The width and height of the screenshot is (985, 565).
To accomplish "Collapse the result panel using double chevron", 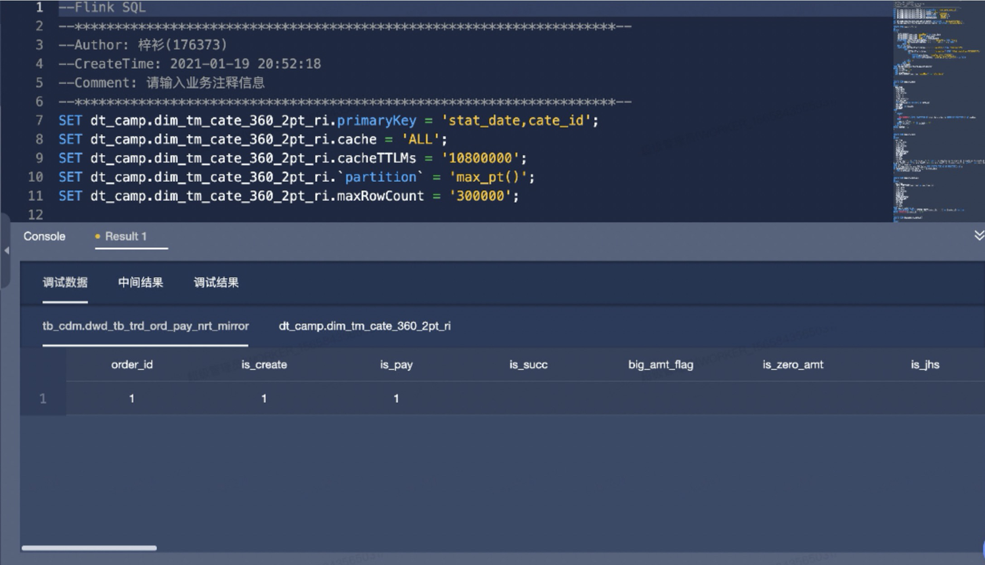I will (x=978, y=236).
